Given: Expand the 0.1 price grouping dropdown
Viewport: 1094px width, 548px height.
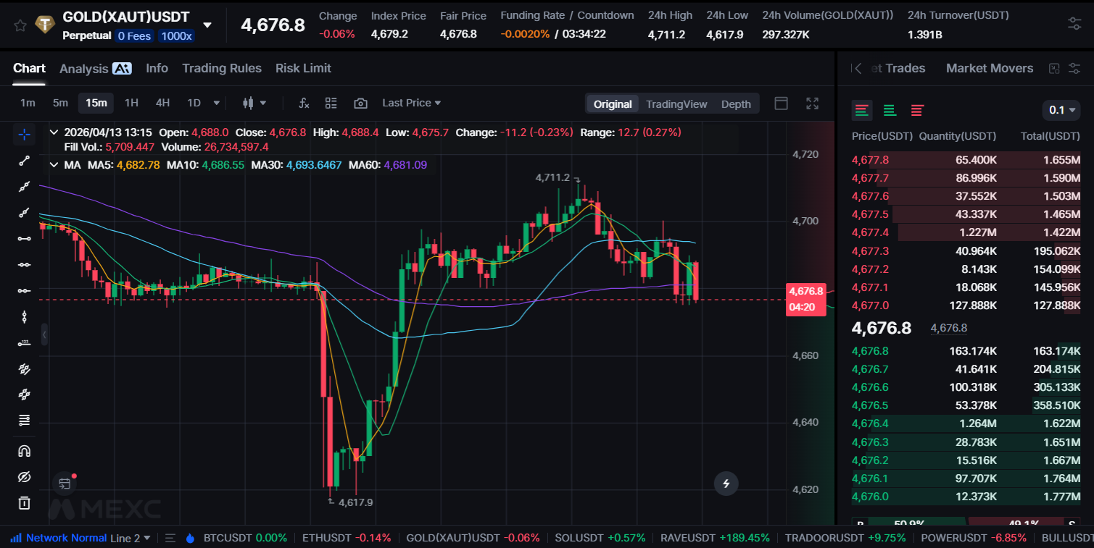Looking at the screenshot, I should 1061,110.
